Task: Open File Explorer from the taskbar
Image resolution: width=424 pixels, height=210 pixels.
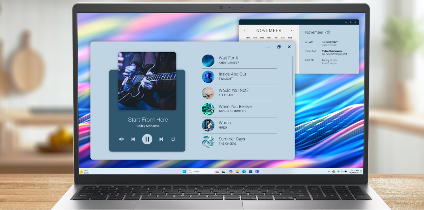Action: (237, 172)
